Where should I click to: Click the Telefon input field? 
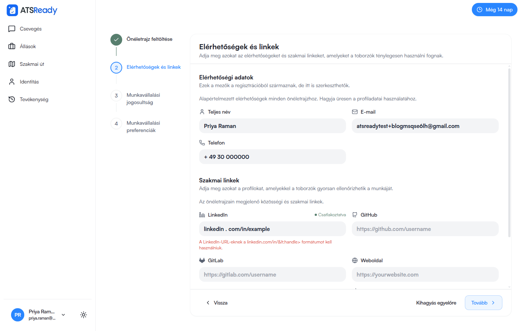point(272,157)
